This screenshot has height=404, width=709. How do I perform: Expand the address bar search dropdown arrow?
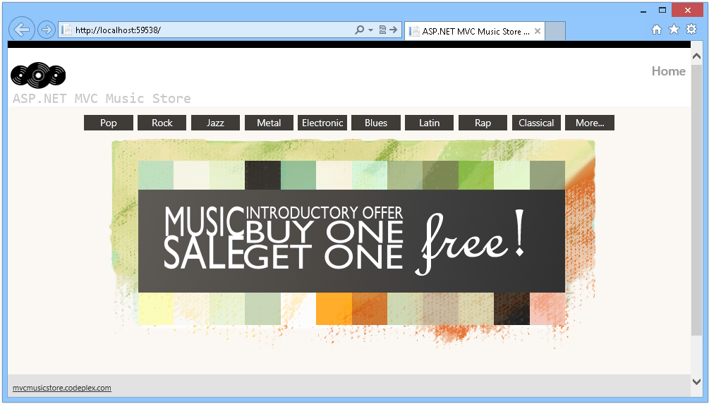coord(371,30)
